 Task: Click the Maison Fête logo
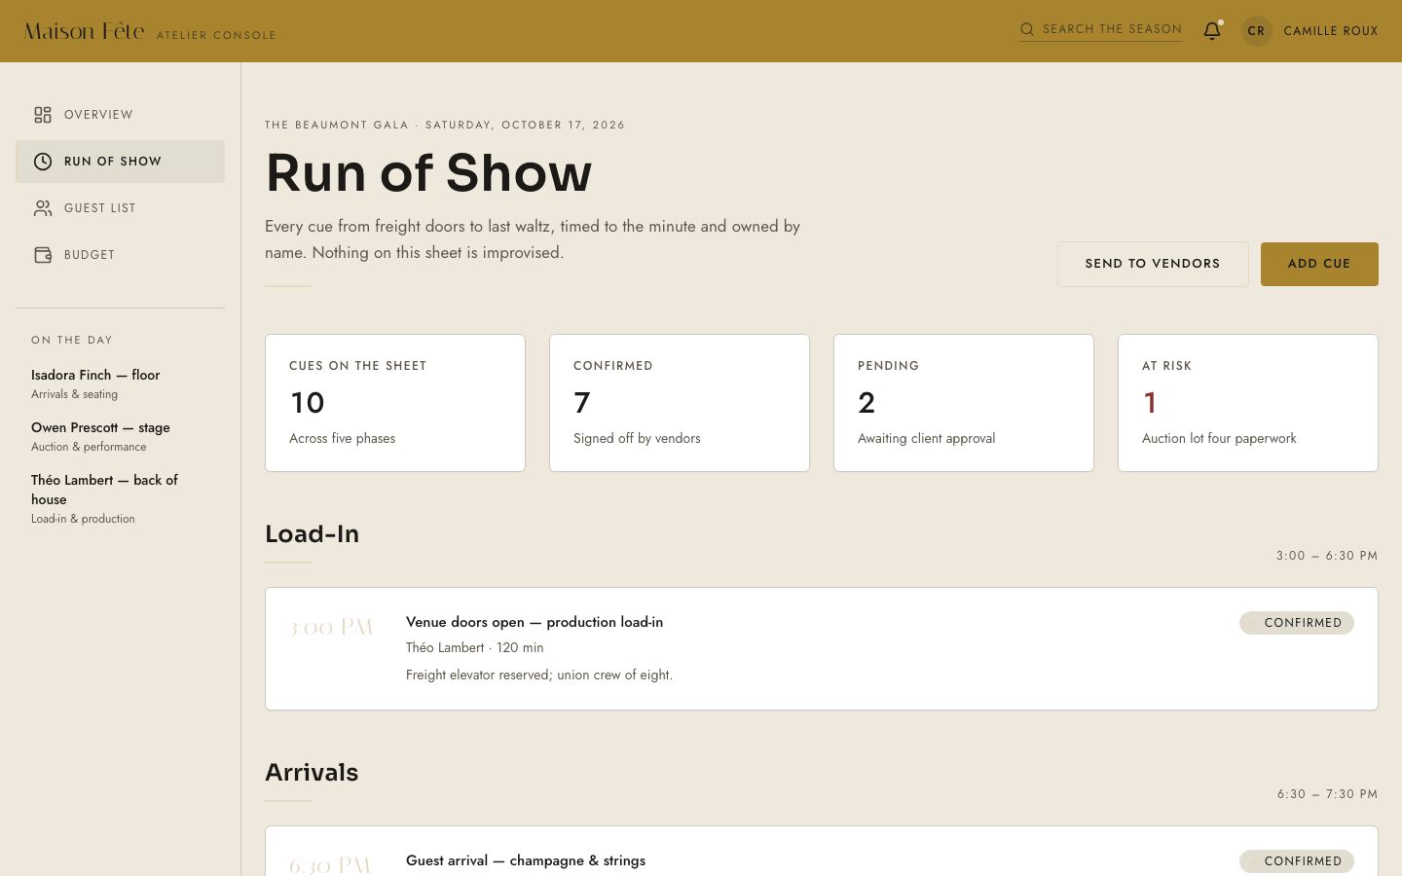pos(85,31)
